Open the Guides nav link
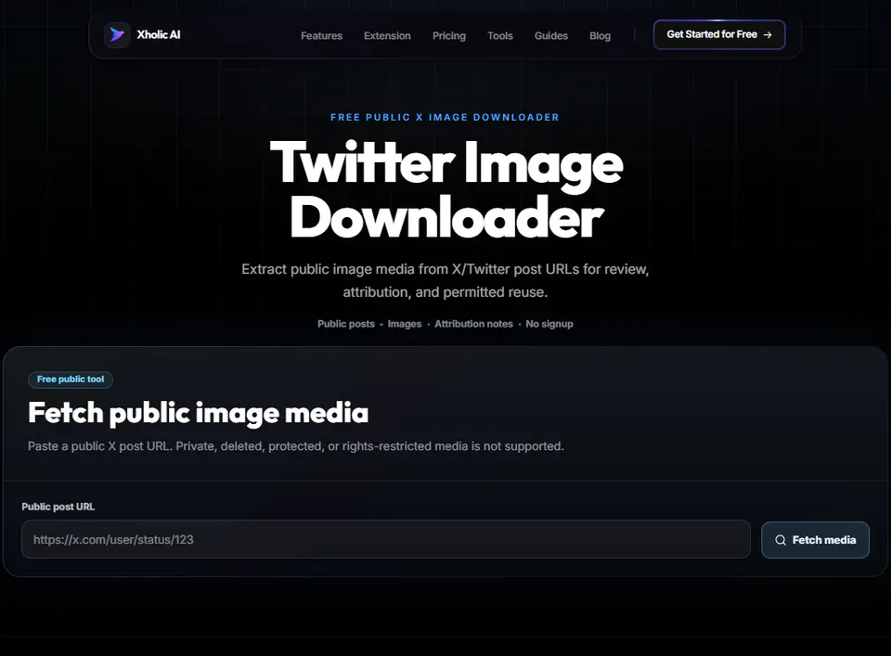The height and width of the screenshot is (656, 891). (x=551, y=36)
